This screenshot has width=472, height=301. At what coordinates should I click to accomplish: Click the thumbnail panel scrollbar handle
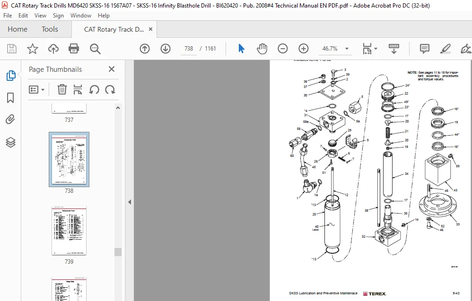[118, 252]
